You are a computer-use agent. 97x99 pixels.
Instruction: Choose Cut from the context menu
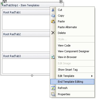pos(72,10)
